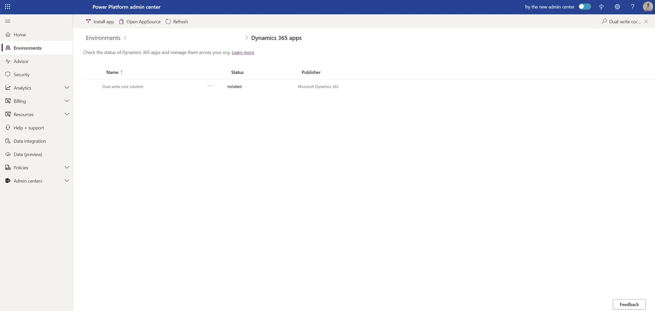This screenshot has width=655, height=311.
Task: Click the Power Platform admin center title
Action: point(126,7)
